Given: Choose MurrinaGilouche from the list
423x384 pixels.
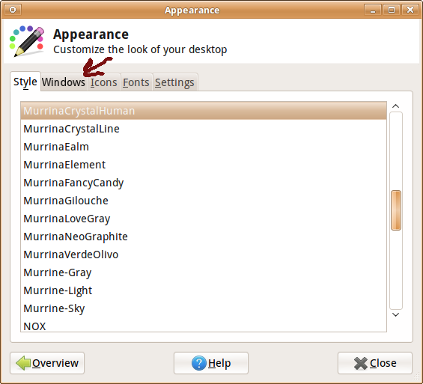Looking at the screenshot, I should tap(204, 201).
